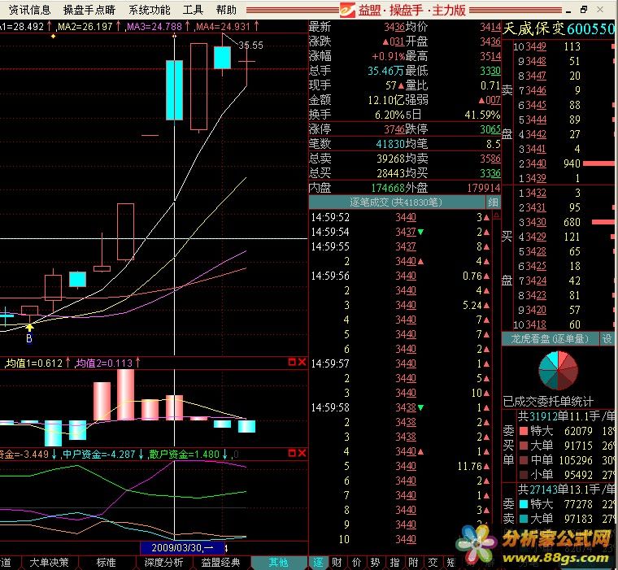
Task: Select the 财 tab
Action: click(x=337, y=562)
